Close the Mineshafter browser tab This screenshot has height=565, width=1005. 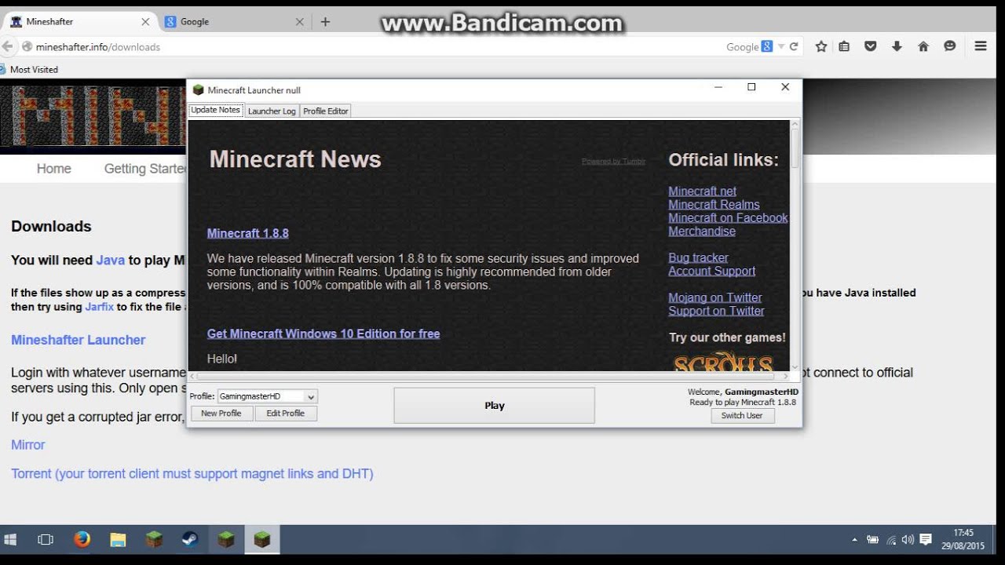pyautogui.click(x=145, y=22)
